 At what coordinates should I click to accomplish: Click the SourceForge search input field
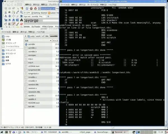[51, 20]
